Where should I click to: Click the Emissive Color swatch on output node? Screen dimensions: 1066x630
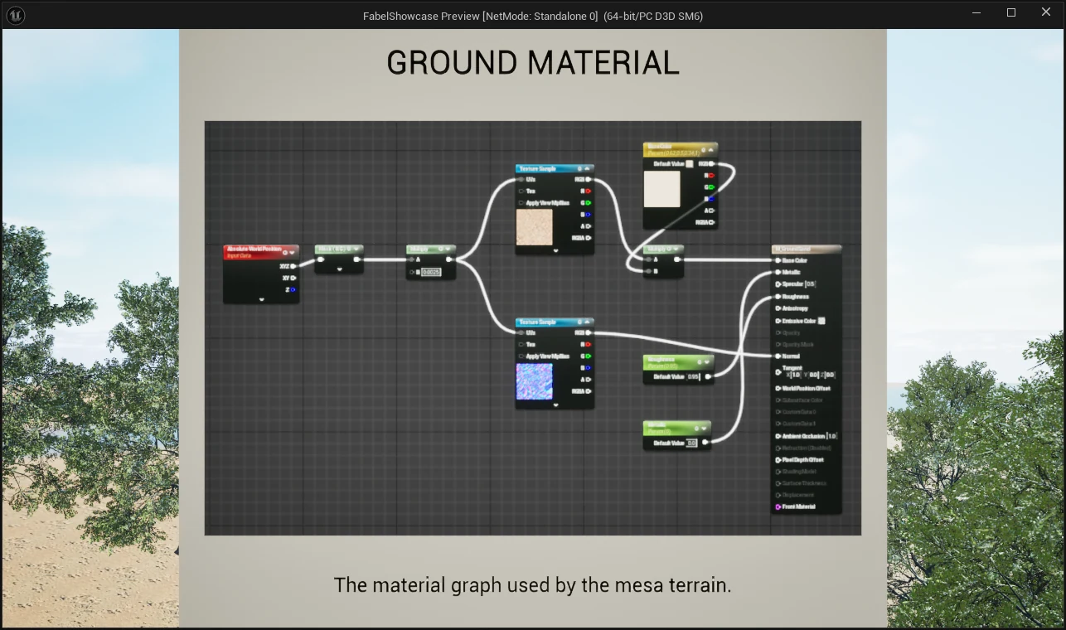821,321
